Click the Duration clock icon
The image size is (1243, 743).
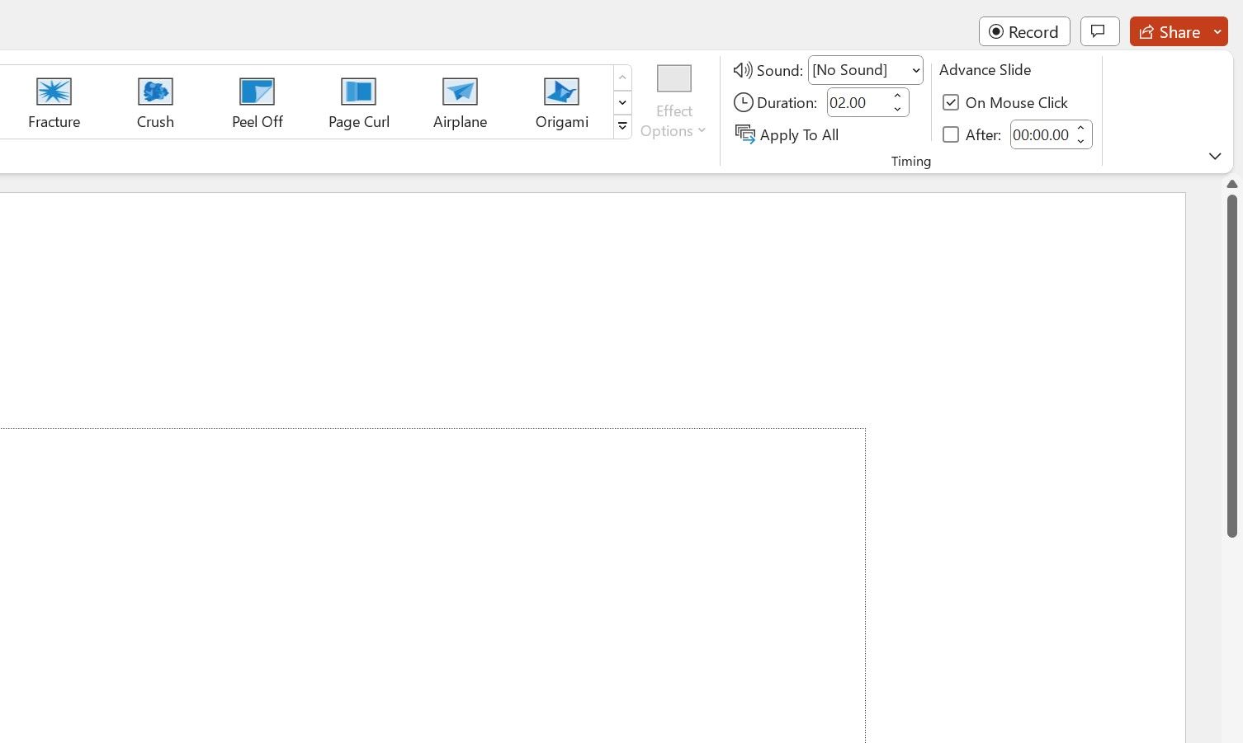(x=743, y=102)
